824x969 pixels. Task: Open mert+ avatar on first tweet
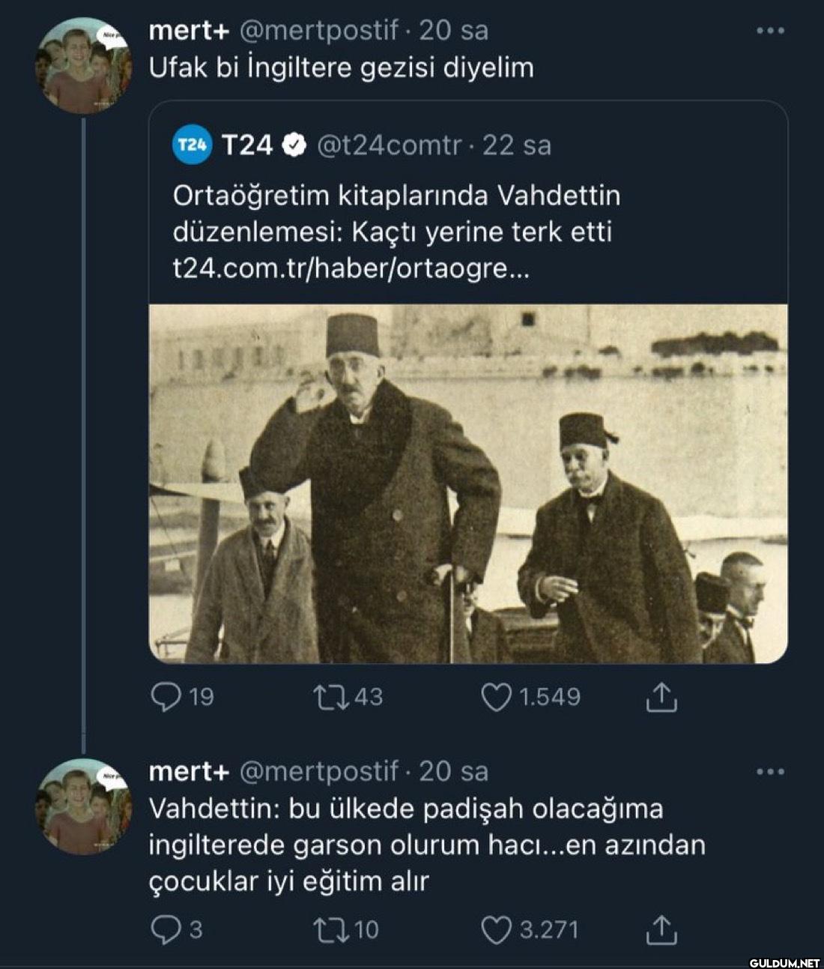click(82, 66)
